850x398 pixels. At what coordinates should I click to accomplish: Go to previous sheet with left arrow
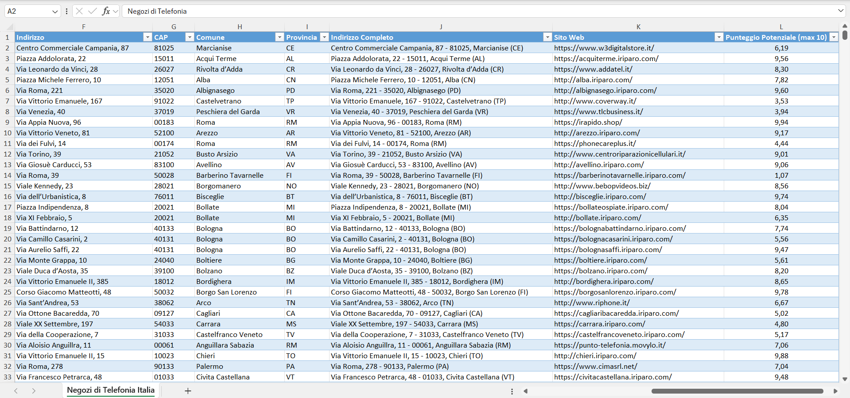[16, 391]
